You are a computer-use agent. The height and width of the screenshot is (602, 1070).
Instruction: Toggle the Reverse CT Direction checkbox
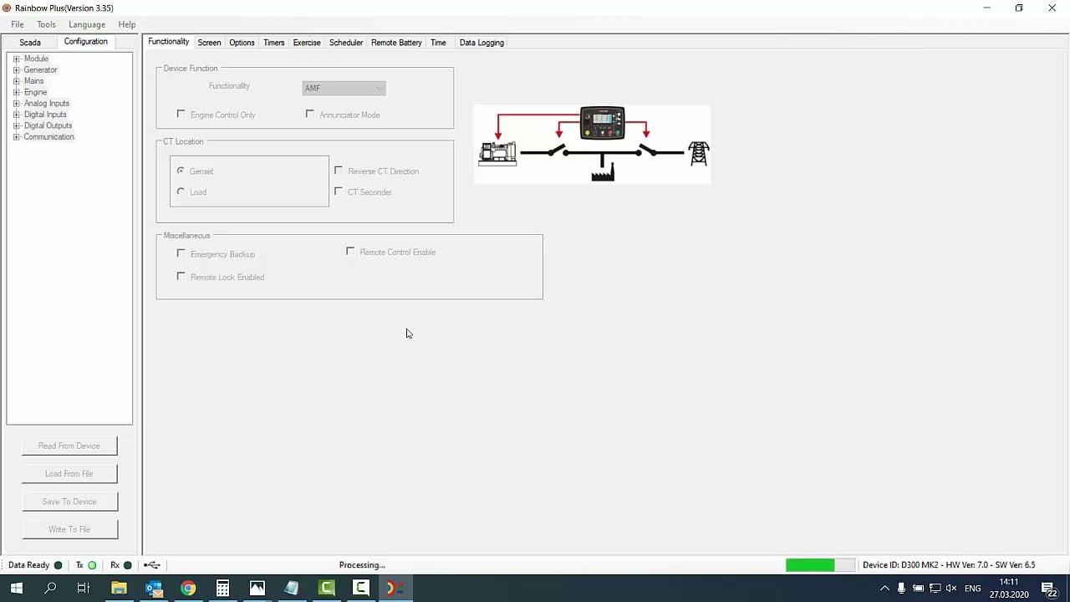tap(339, 171)
